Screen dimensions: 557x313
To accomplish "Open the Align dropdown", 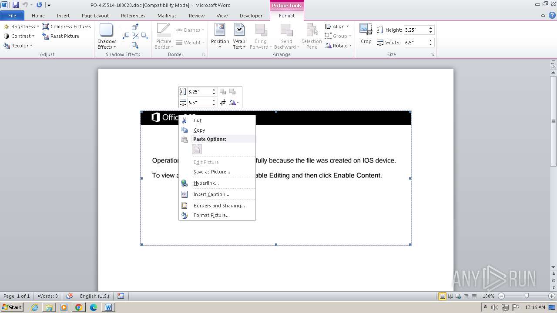I will pyautogui.click(x=337, y=27).
